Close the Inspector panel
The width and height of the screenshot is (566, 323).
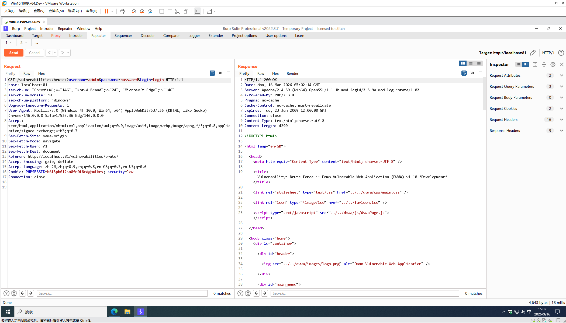click(x=562, y=64)
